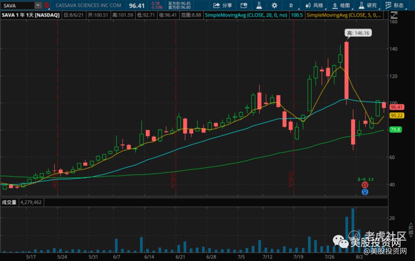The width and height of the screenshot is (415, 261).
Task: Click the 开:100.51 open price value
Action: (x=98, y=15)
